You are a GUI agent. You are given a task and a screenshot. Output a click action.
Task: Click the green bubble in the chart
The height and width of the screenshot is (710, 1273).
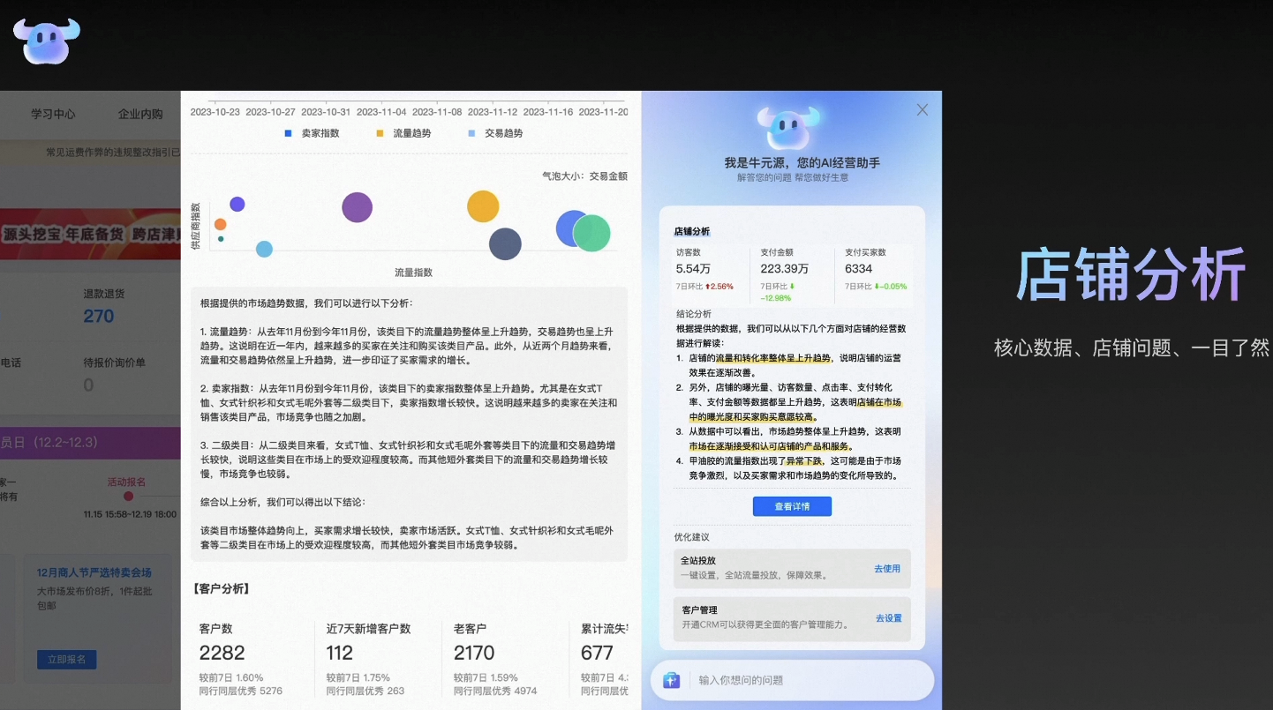click(x=591, y=234)
